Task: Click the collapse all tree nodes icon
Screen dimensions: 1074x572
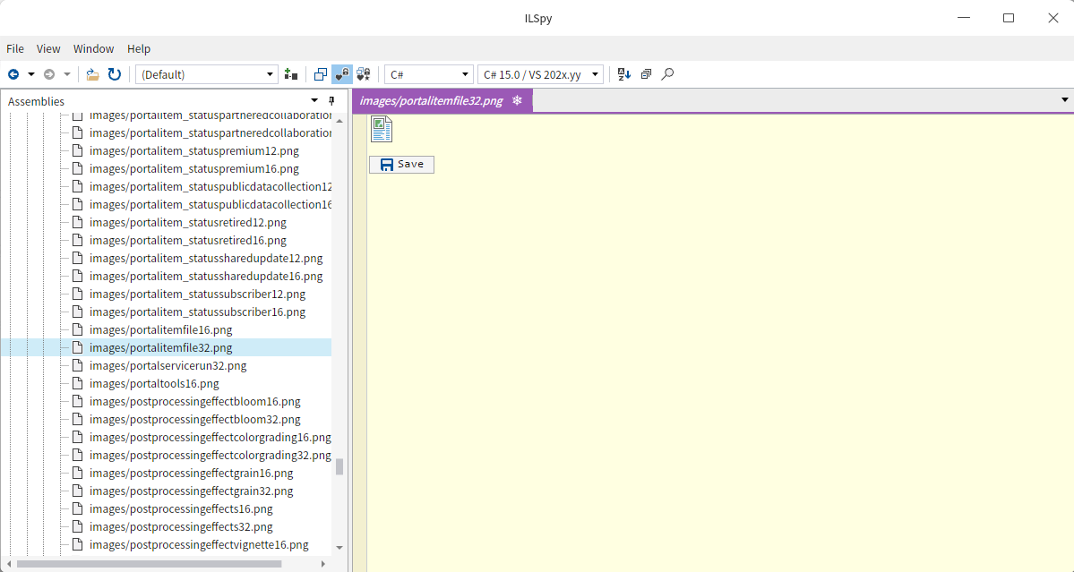Action: pos(646,74)
